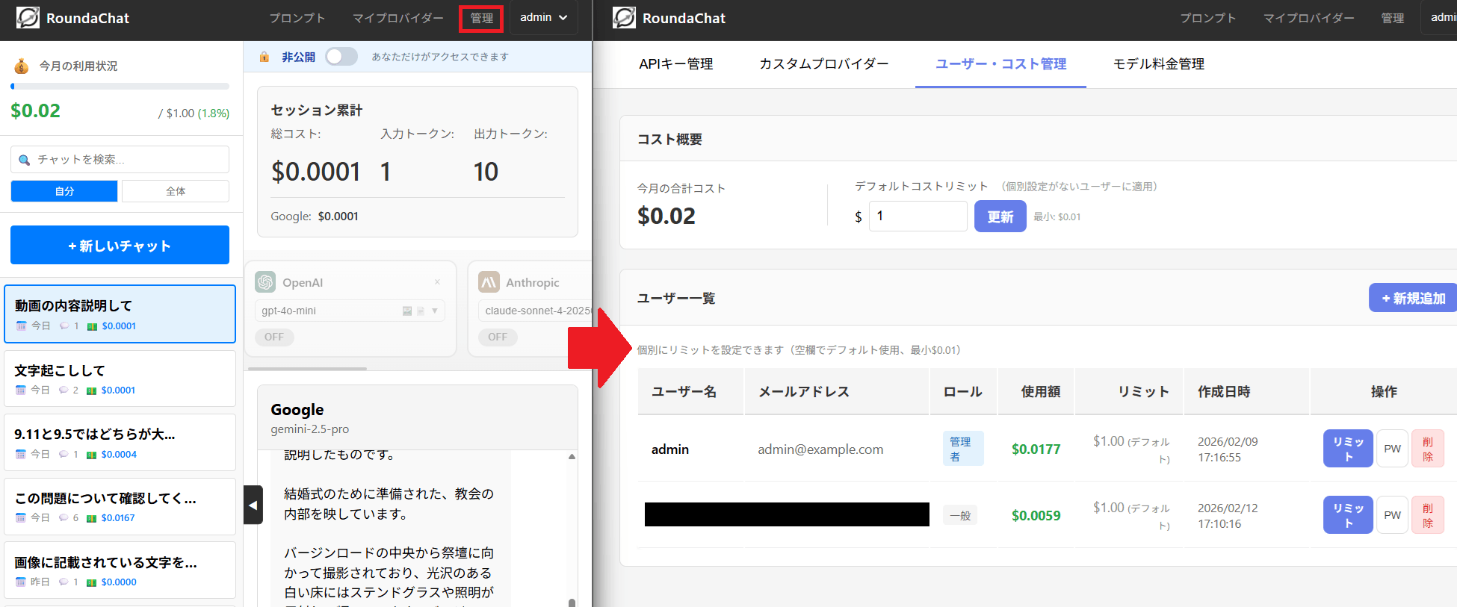Screen dimensions: 1457x607
Task: Click 更新 to update default cost limit
Action: click(1000, 217)
